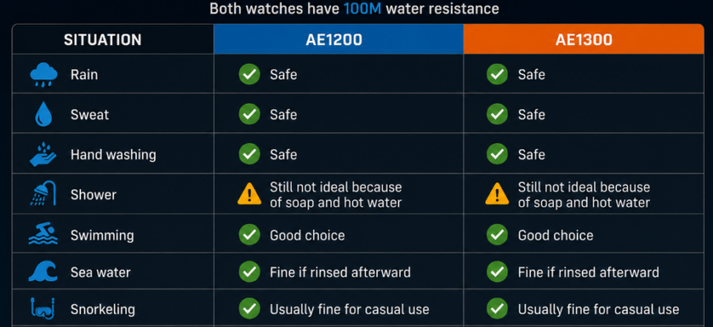Click AE1200 'Fine if rinsed afterward' text
This screenshot has width=713, height=327.
click(340, 272)
